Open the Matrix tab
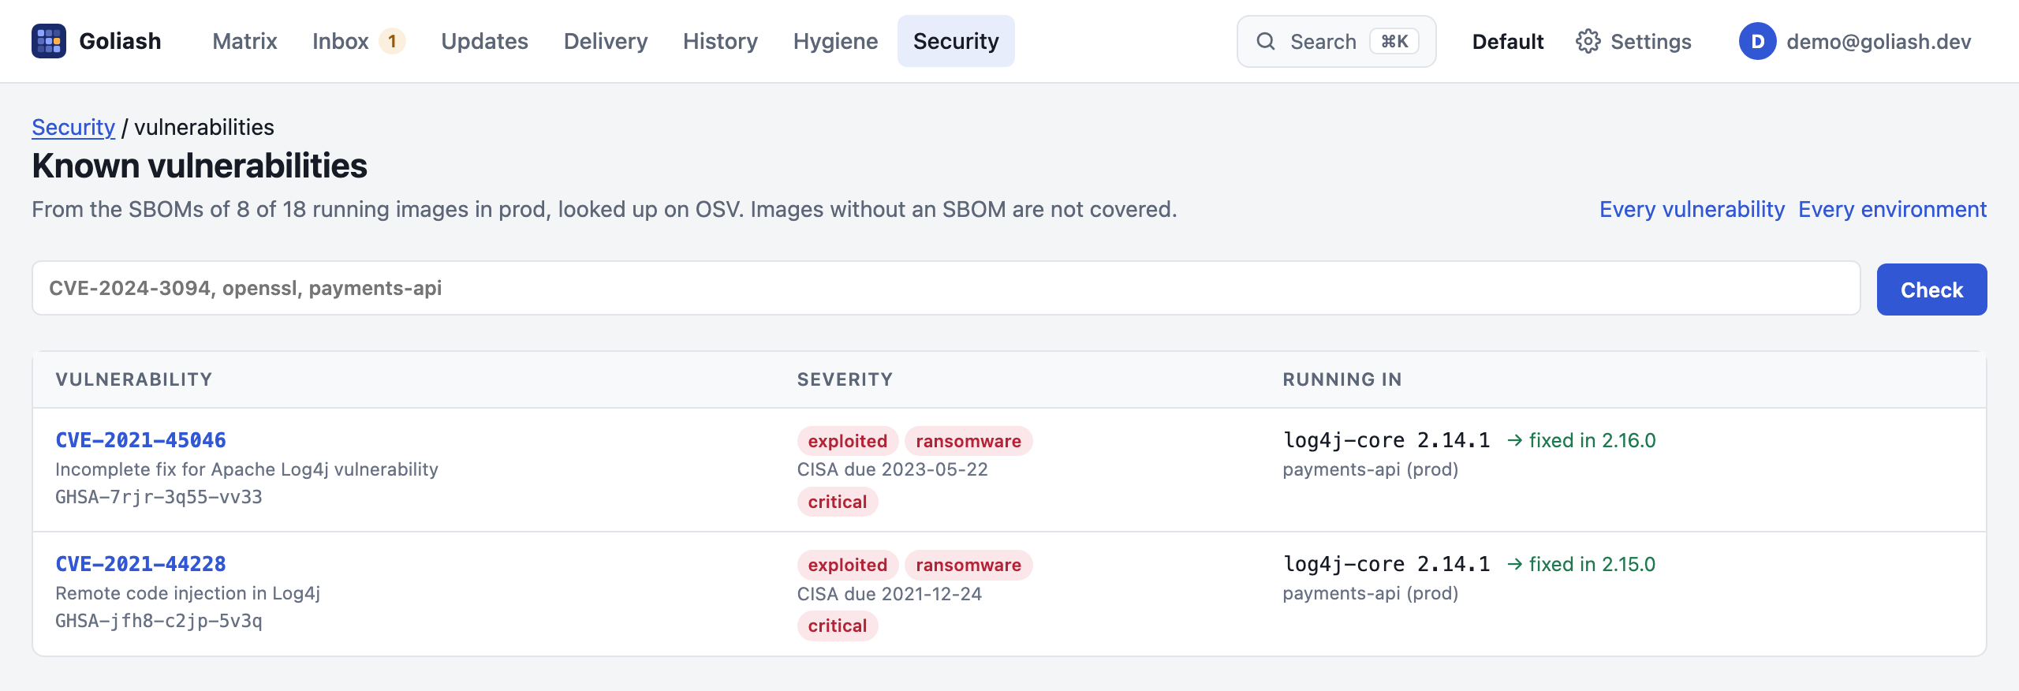The width and height of the screenshot is (2019, 691). (244, 41)
